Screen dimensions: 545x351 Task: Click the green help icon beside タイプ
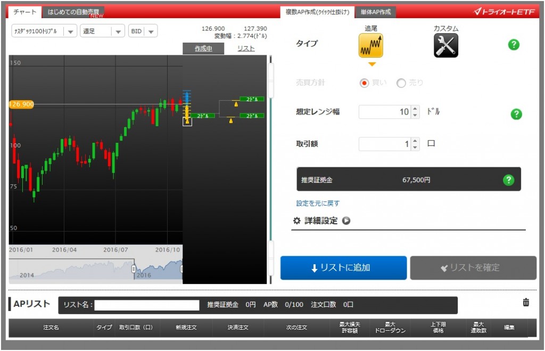pyautogui.click(x=514, y=45)
